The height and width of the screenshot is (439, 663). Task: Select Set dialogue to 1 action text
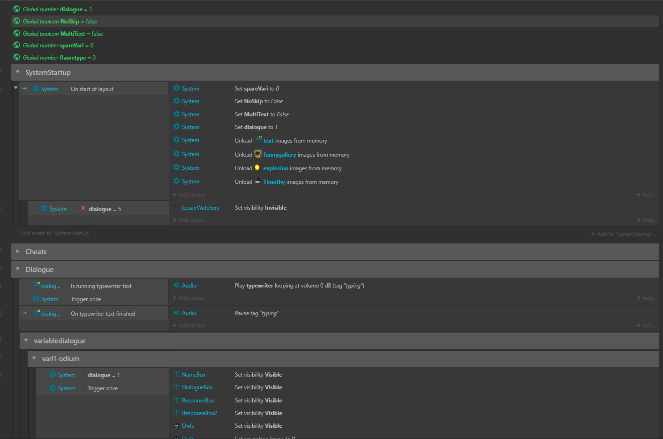[x=256, y=127]
